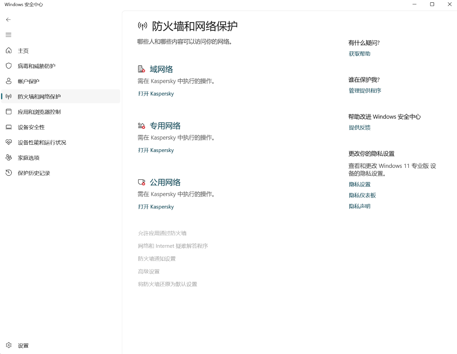Toggle the hamburger navigation menu
This screenshot has width=457, height=354.
(x=8, y=35)
